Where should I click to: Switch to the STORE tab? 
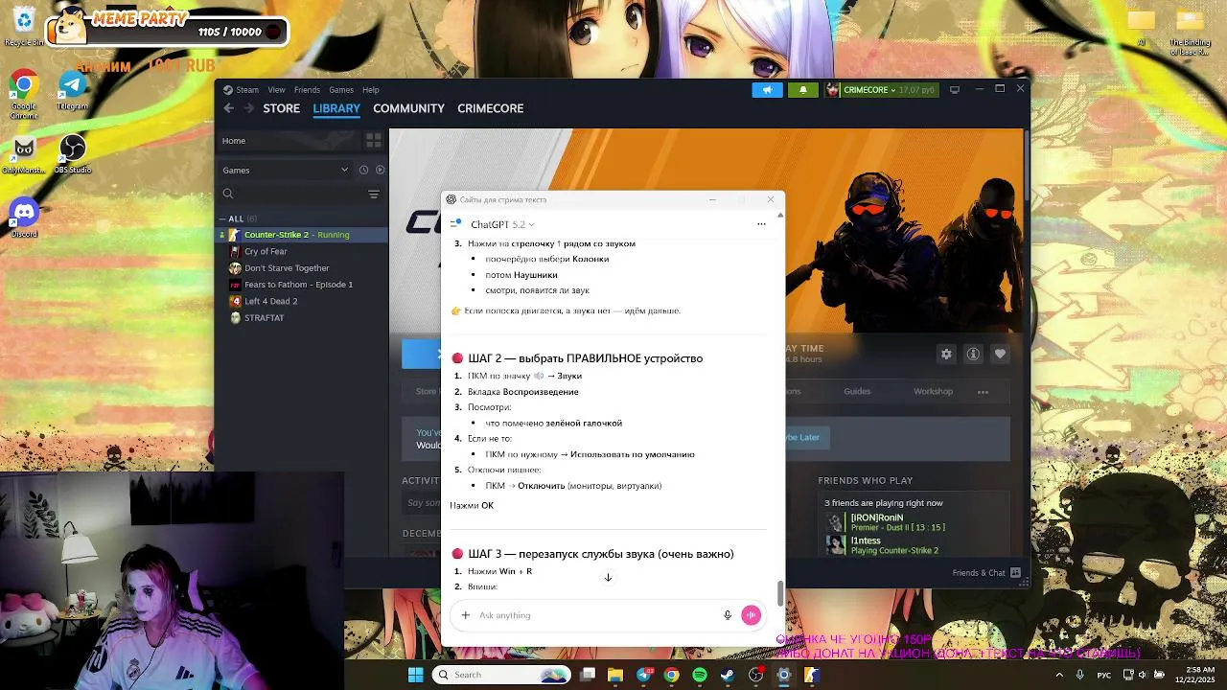click(282, 108)
